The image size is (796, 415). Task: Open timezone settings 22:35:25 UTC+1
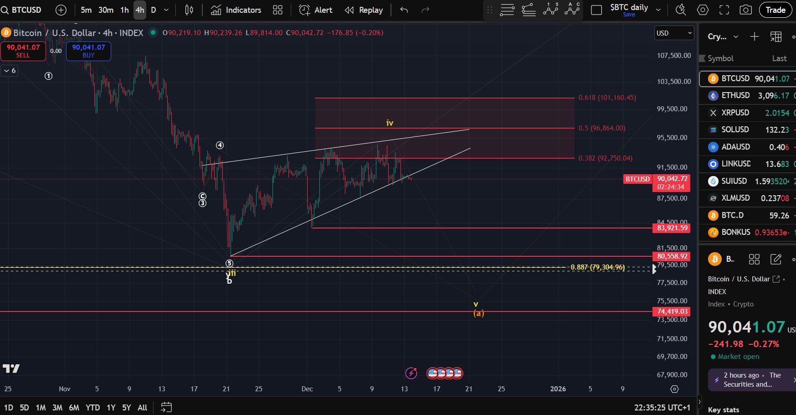[662, 408]
